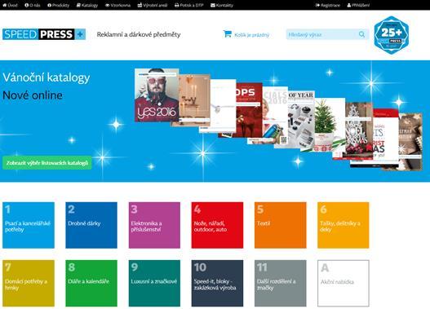
Task: Open the Košík je prázdný cart link
Action: (x=252, y=35)
